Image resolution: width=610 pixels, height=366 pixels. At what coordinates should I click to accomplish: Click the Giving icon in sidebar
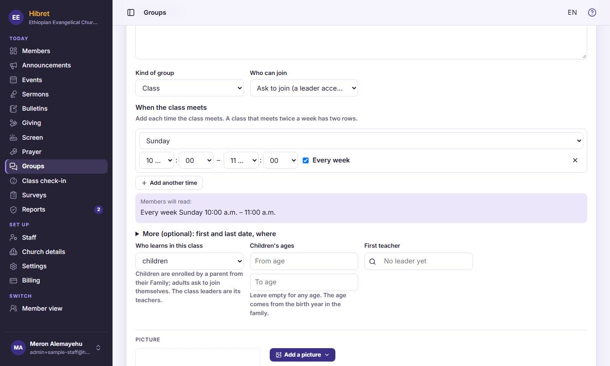pyautogui.click(x=13, y=123)
